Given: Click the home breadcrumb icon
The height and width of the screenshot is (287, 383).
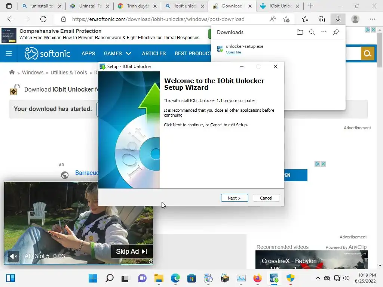Looking at the screenshot, I should [12, 72].
